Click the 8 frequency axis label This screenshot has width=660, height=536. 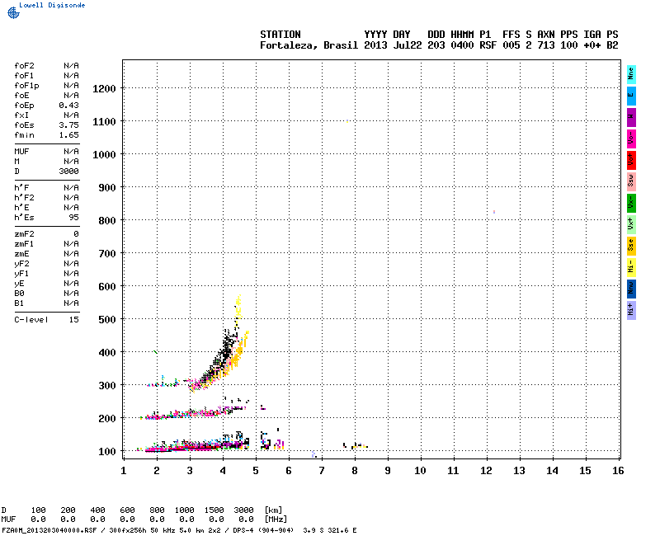click(355, 471)
